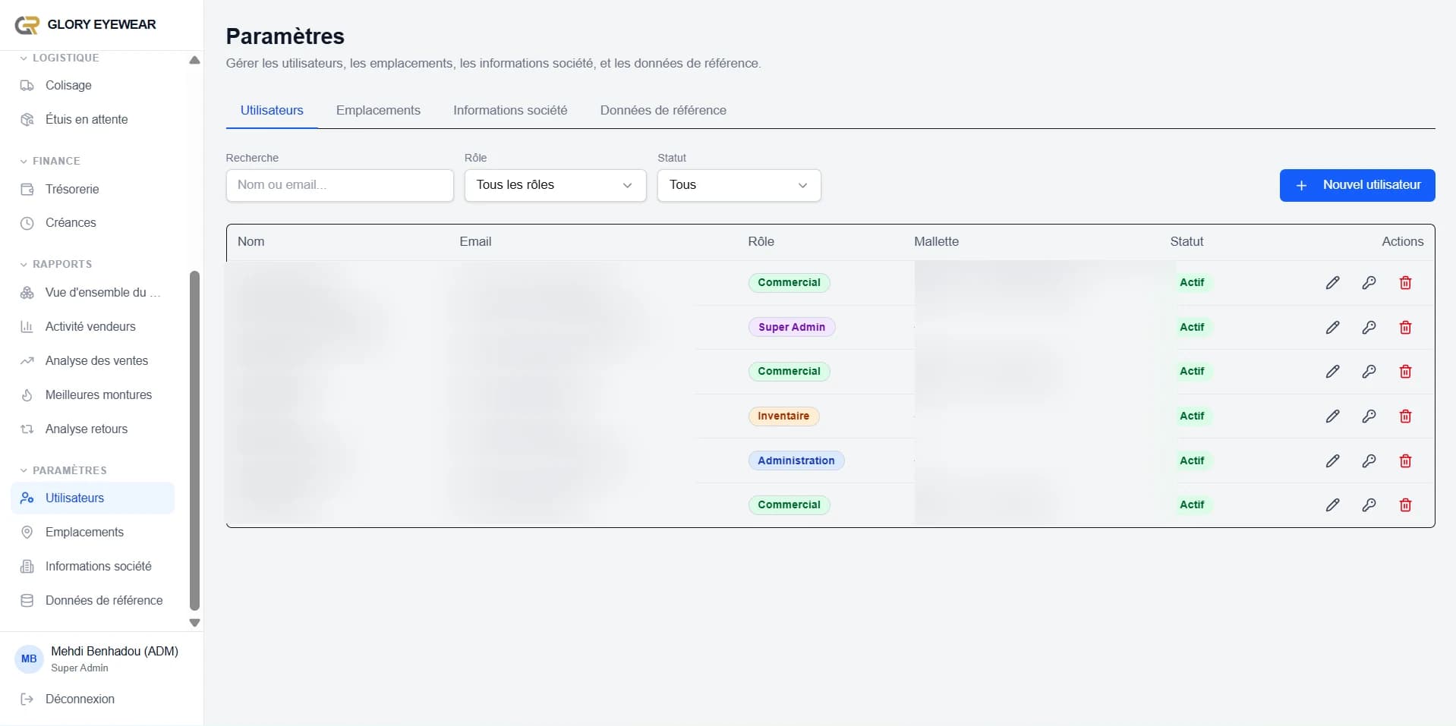1456x726 pixels.
Task: Switch to the Emplacements tab
Action: point(378,110)
